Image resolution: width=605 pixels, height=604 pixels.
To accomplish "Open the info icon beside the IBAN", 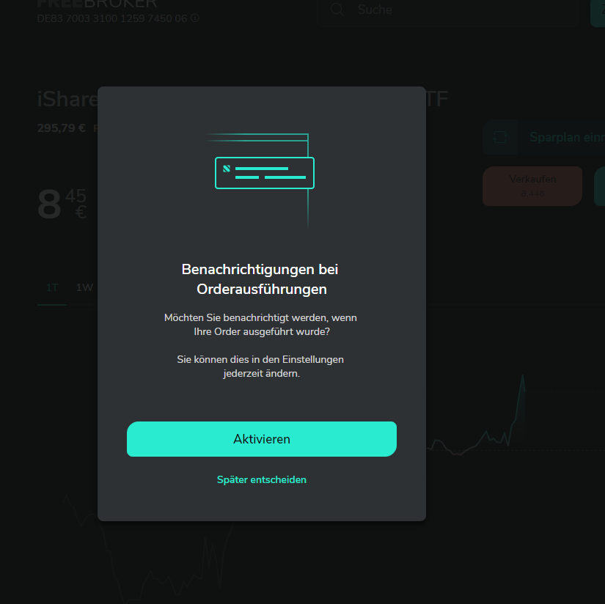I will point(195,18).
